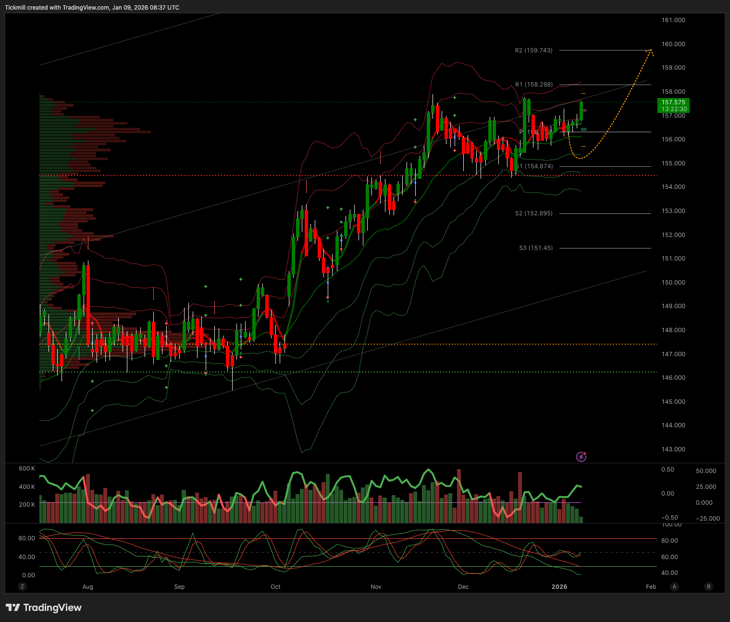730x622 pixels.
Task: Click the S1 (154.874) pivot label
Action: click(536, 166)
